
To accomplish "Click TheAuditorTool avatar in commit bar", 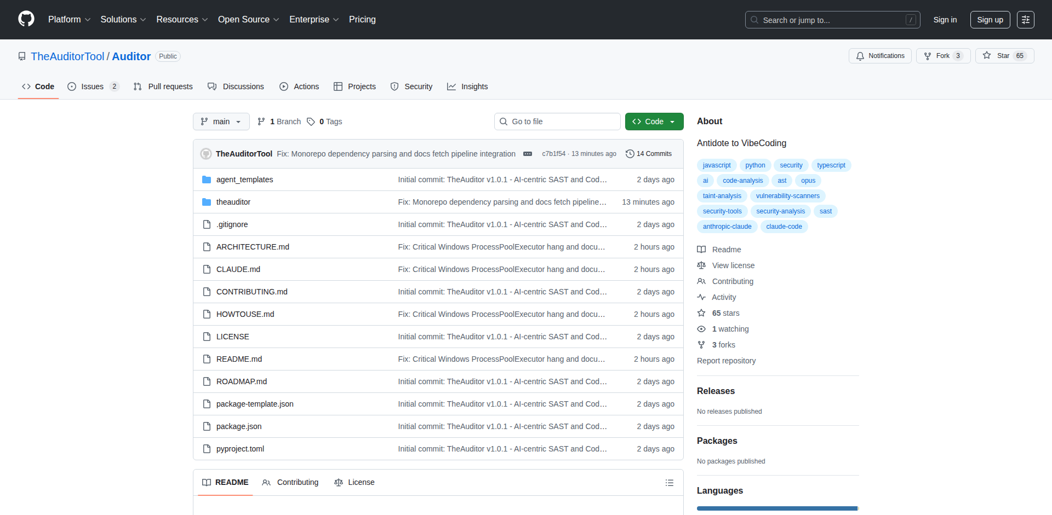I will point(206,154).
